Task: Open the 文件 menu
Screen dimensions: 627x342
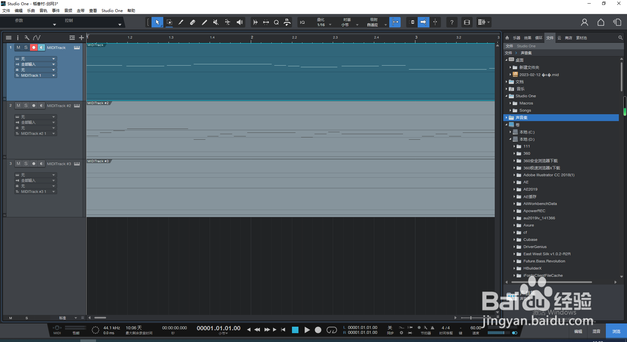Action: coord(6,10)
